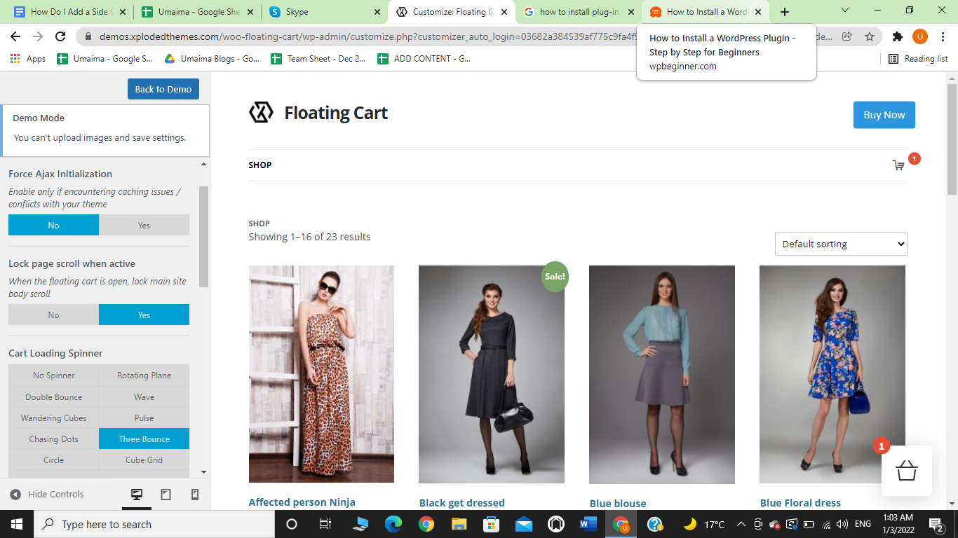Viewport: 958px width, 538px height.
Task: Open Microsoft Word from the taskbar
Action: [588, 524]
